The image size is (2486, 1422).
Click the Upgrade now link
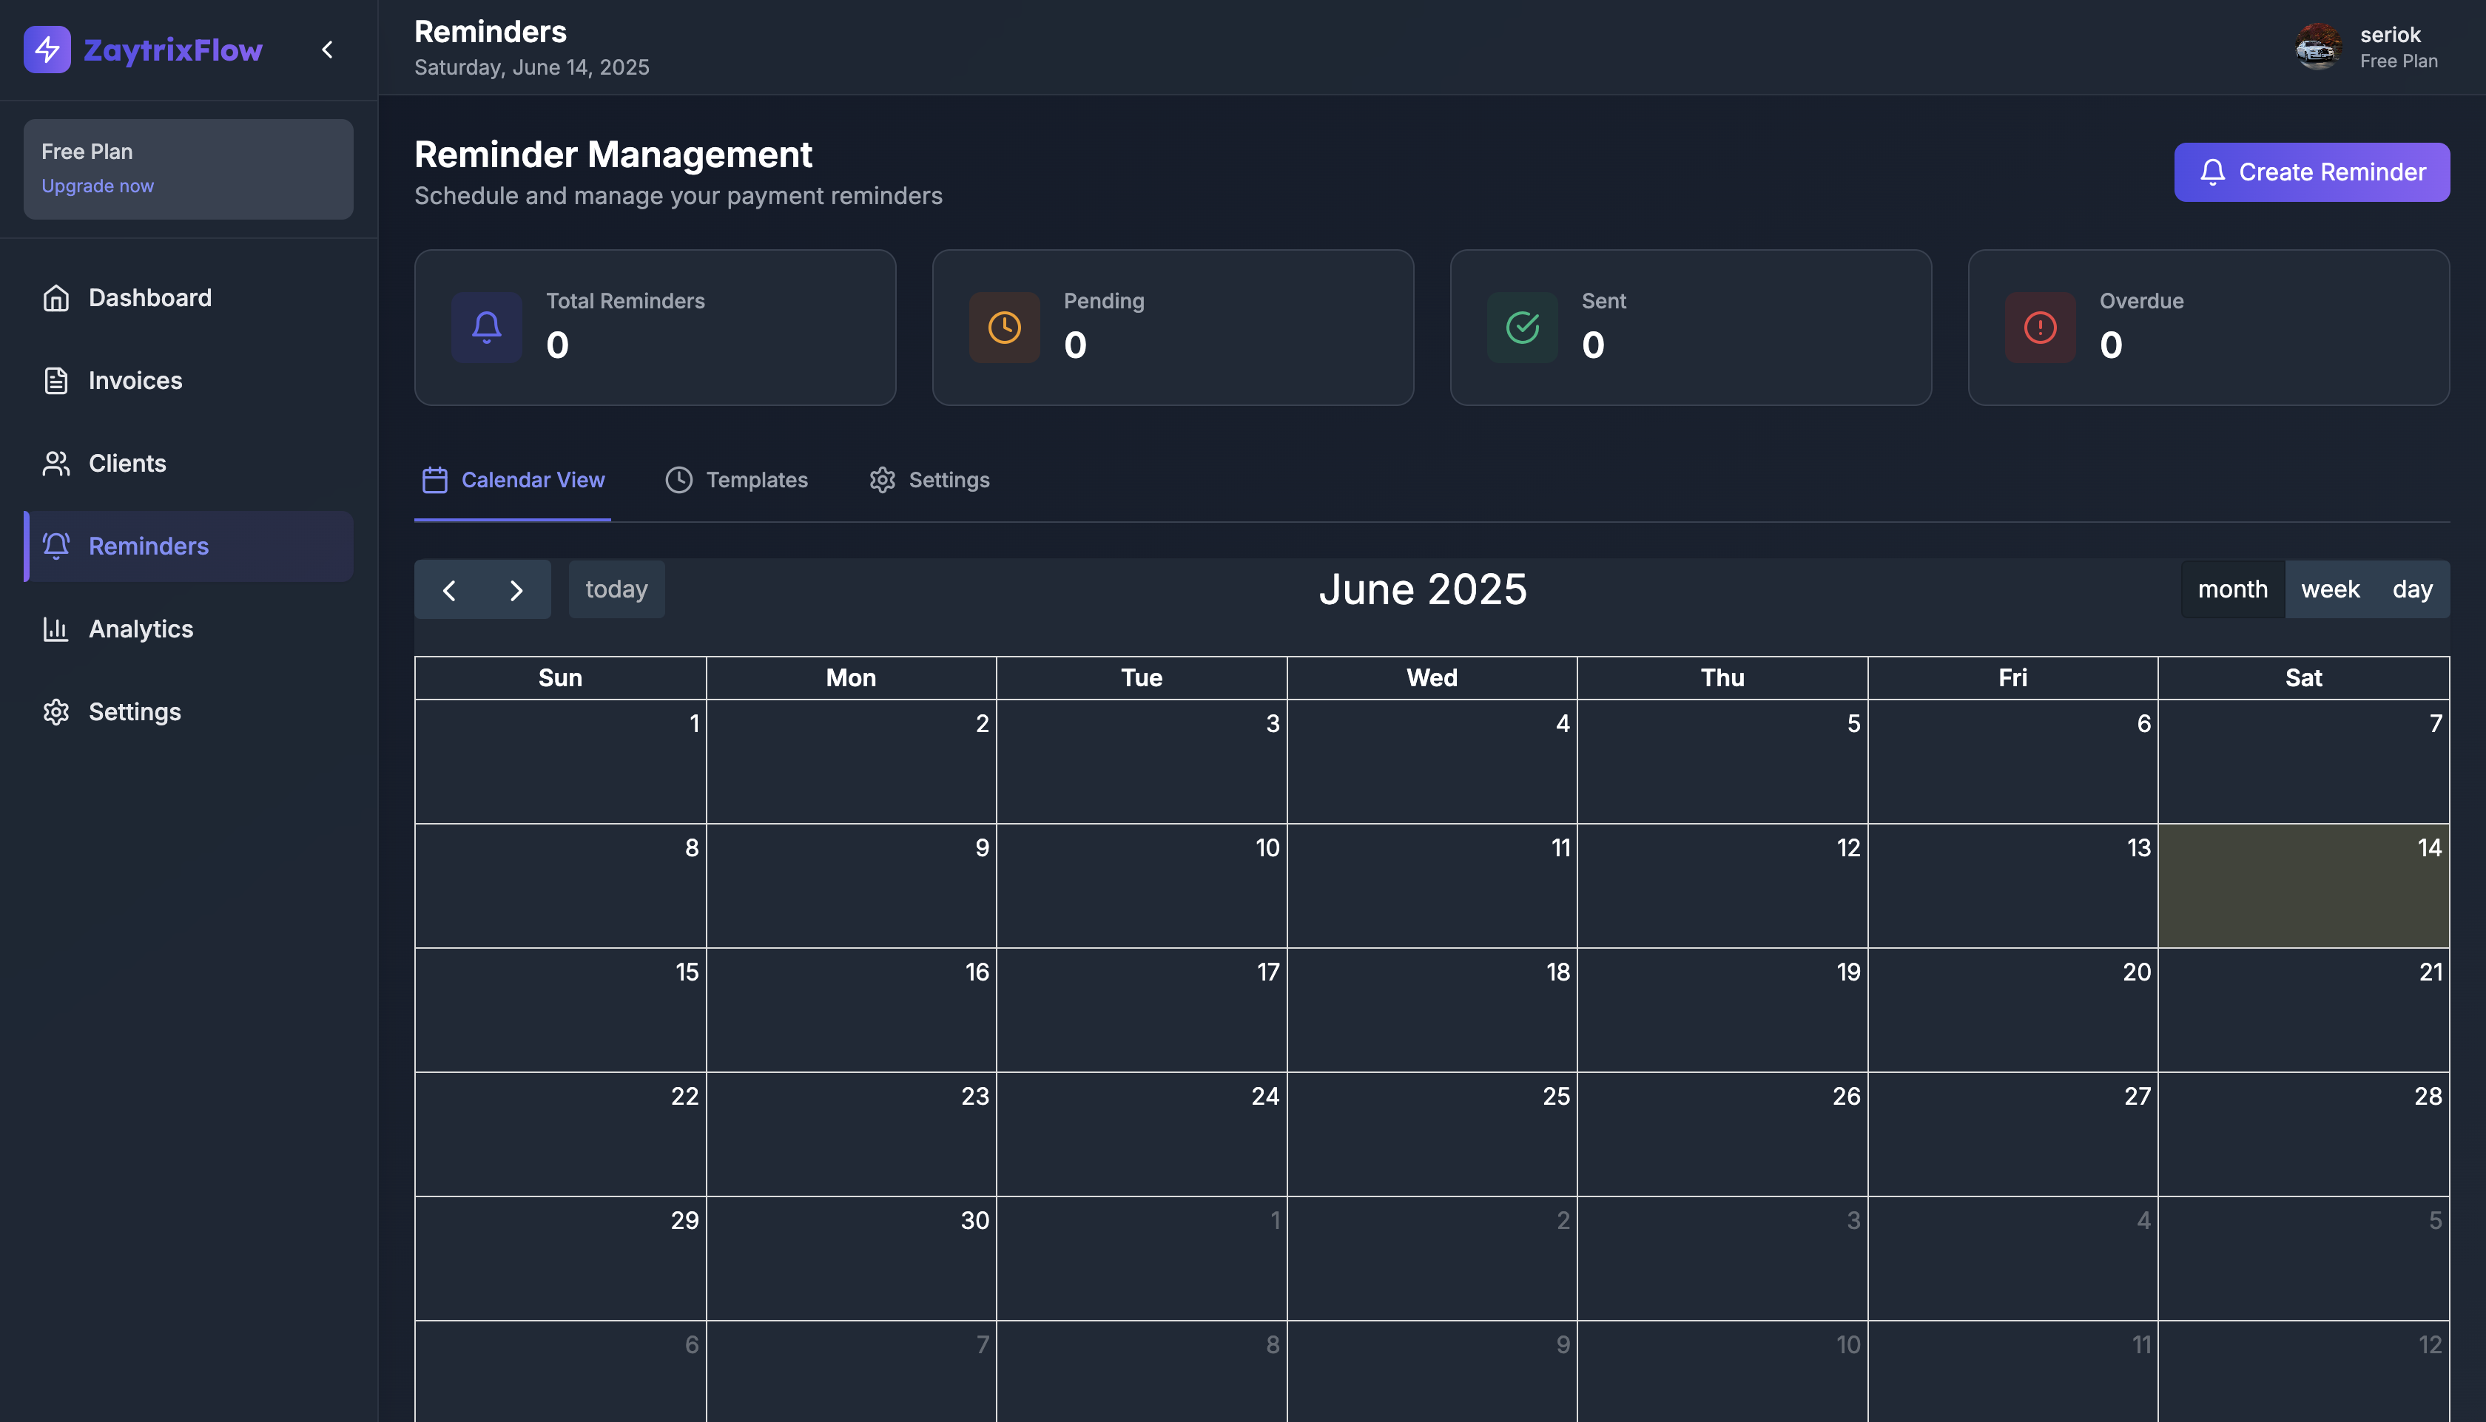click(98, 186)
